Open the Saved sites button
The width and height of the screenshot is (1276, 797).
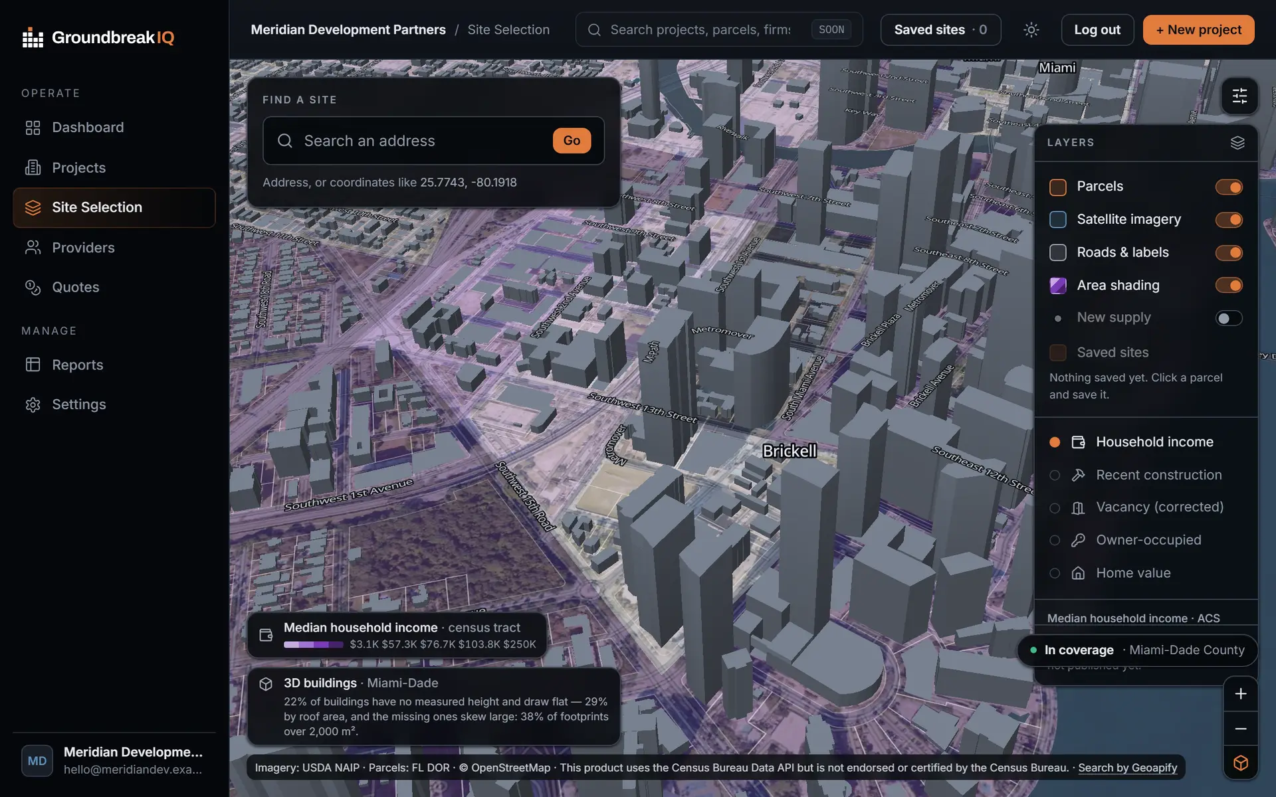[x=940, y=30]
